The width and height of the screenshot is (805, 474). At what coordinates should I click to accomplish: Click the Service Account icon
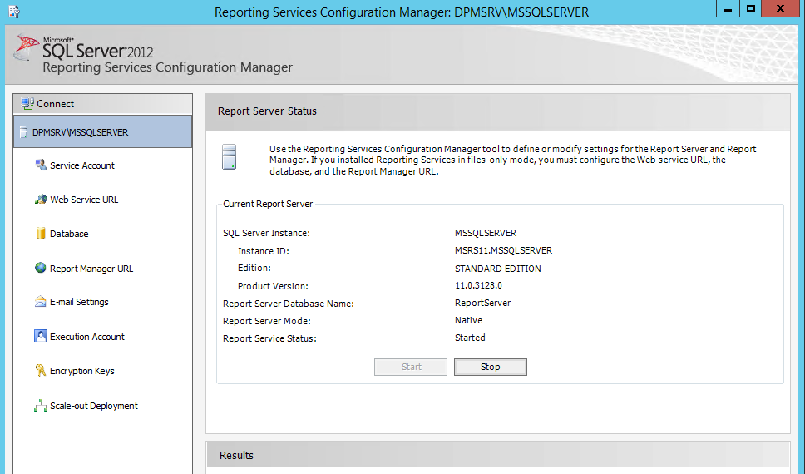point(41,165)
